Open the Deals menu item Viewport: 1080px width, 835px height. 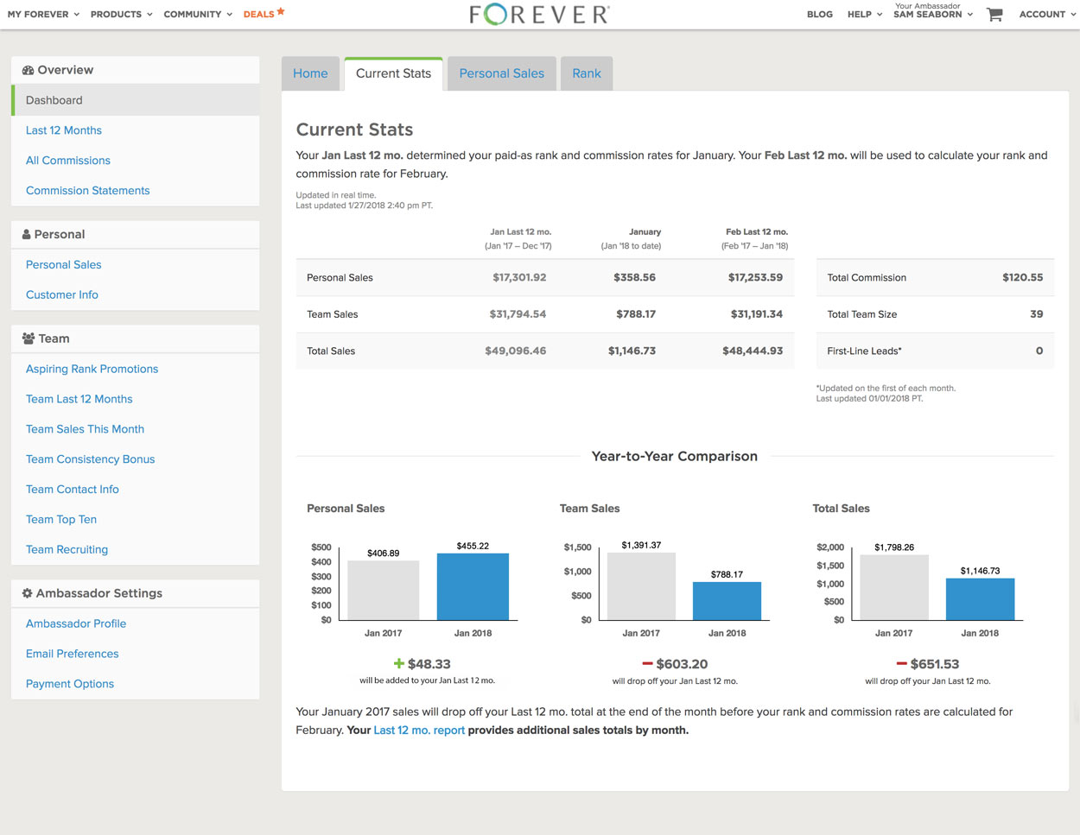click(x=258, y=15)
